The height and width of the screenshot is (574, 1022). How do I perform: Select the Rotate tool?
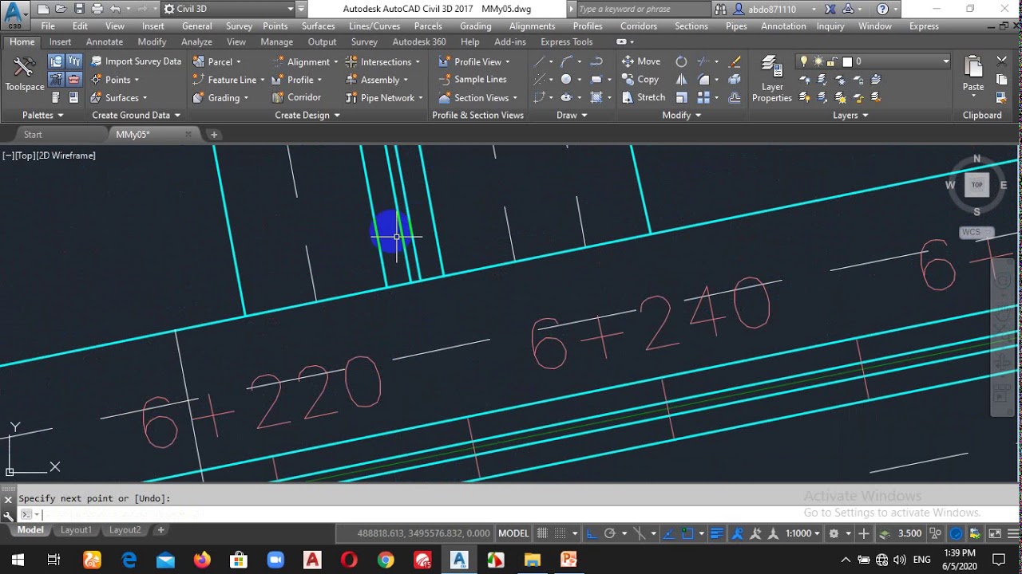pos(681,61)
